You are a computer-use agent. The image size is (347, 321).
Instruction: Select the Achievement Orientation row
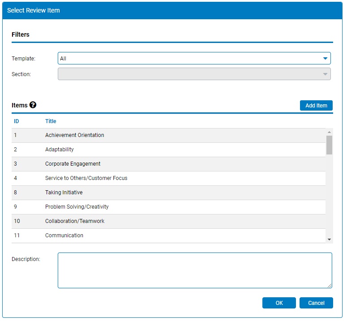(168, 135)
